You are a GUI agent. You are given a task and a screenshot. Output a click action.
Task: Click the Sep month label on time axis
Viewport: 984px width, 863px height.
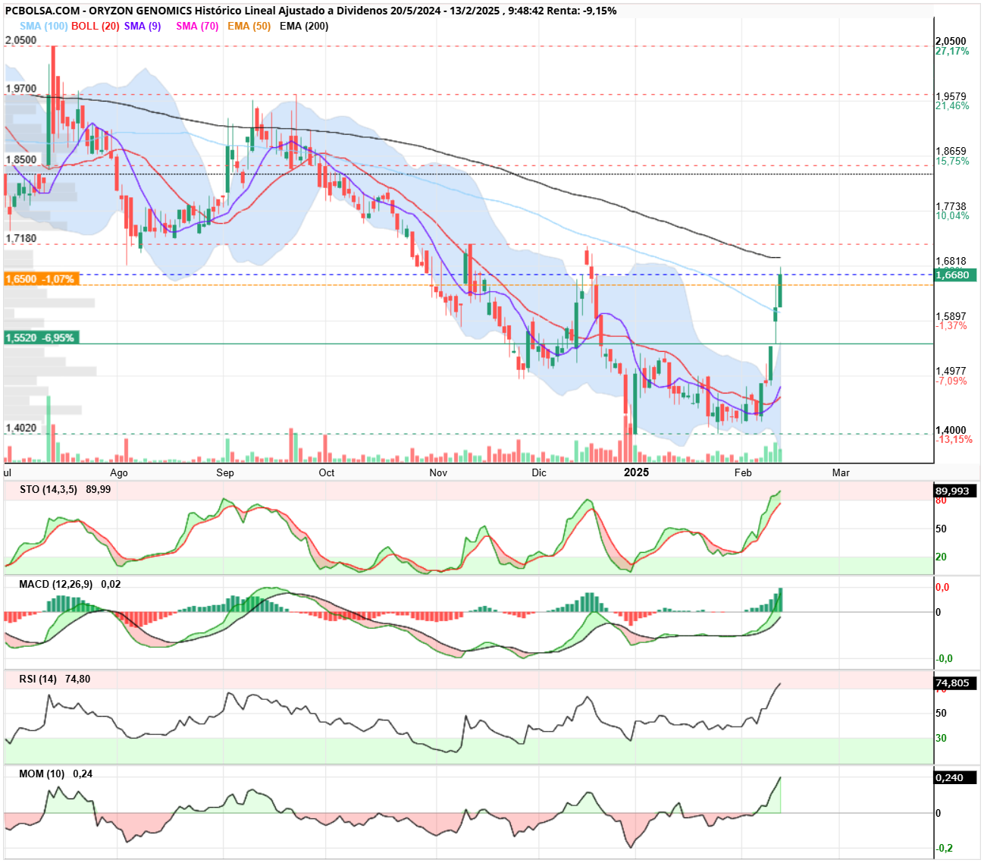pos(225,472)
